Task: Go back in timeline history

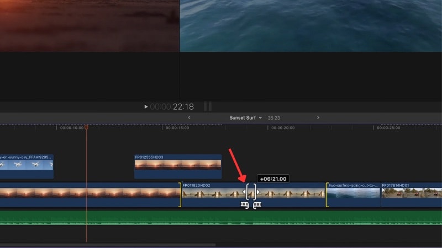Action: coord(189,117)
